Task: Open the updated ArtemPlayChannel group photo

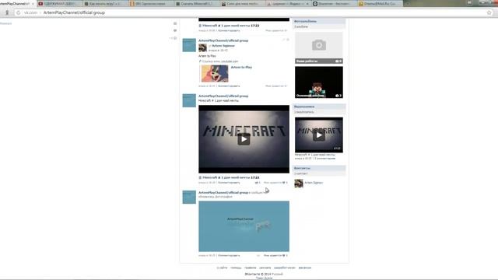Action: point(244,226)
